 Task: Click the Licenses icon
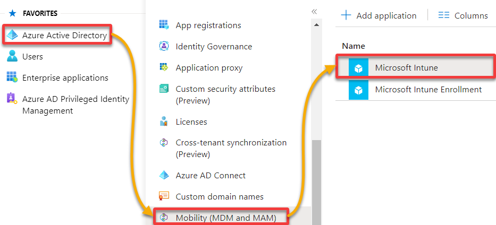(164, 122)
